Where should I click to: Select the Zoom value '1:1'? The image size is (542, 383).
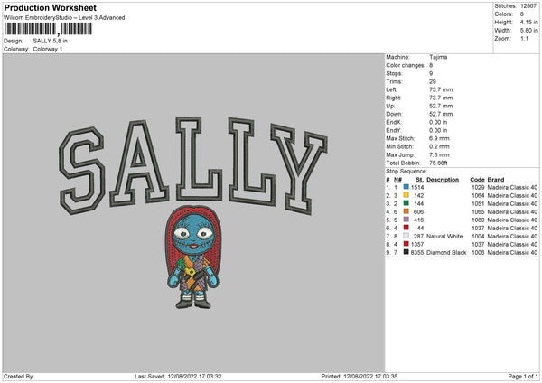524,38
